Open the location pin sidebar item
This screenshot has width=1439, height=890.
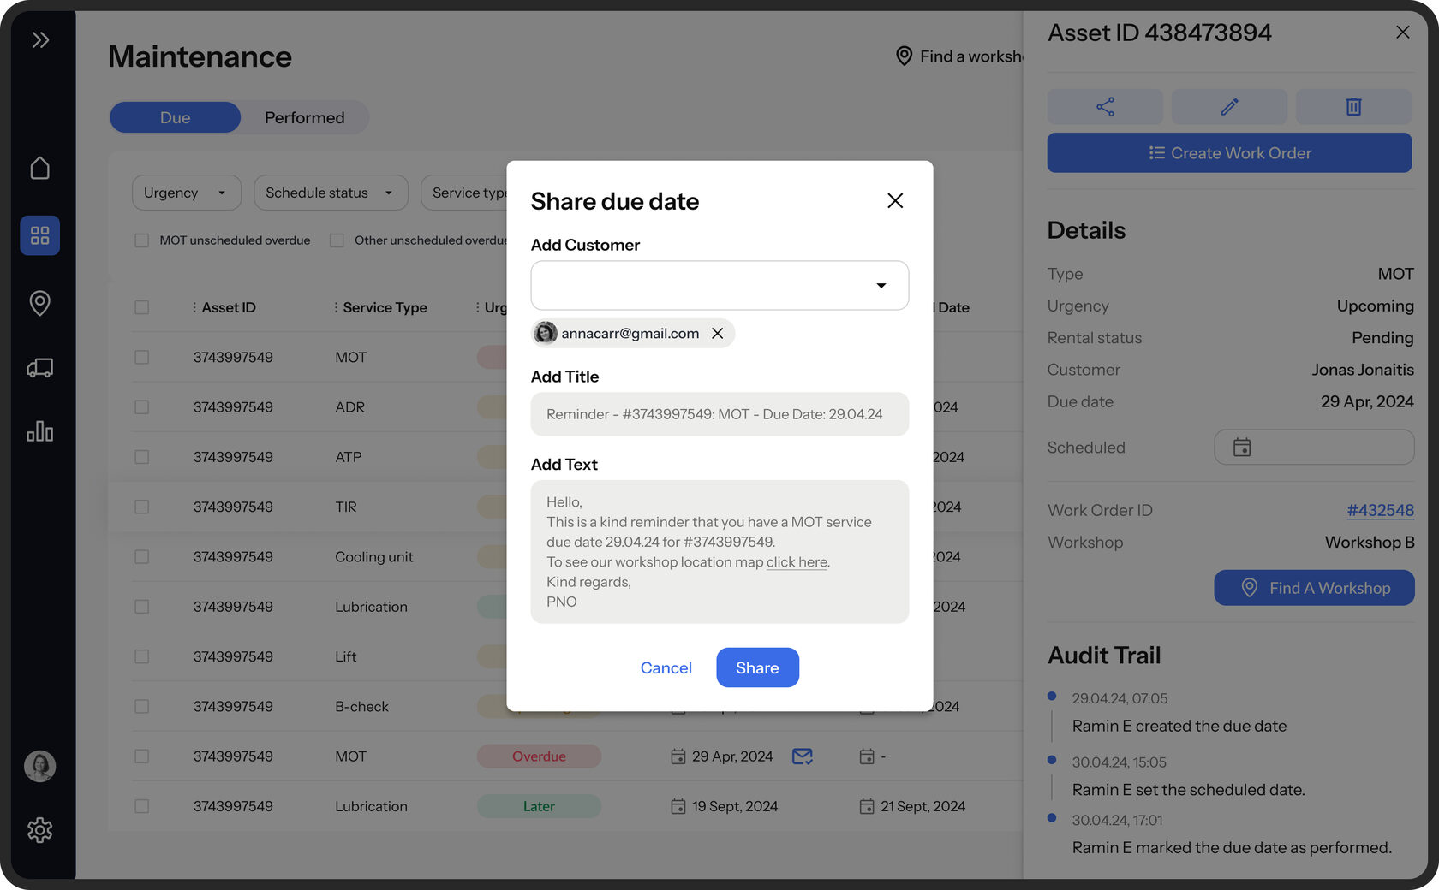click(39, 302)
